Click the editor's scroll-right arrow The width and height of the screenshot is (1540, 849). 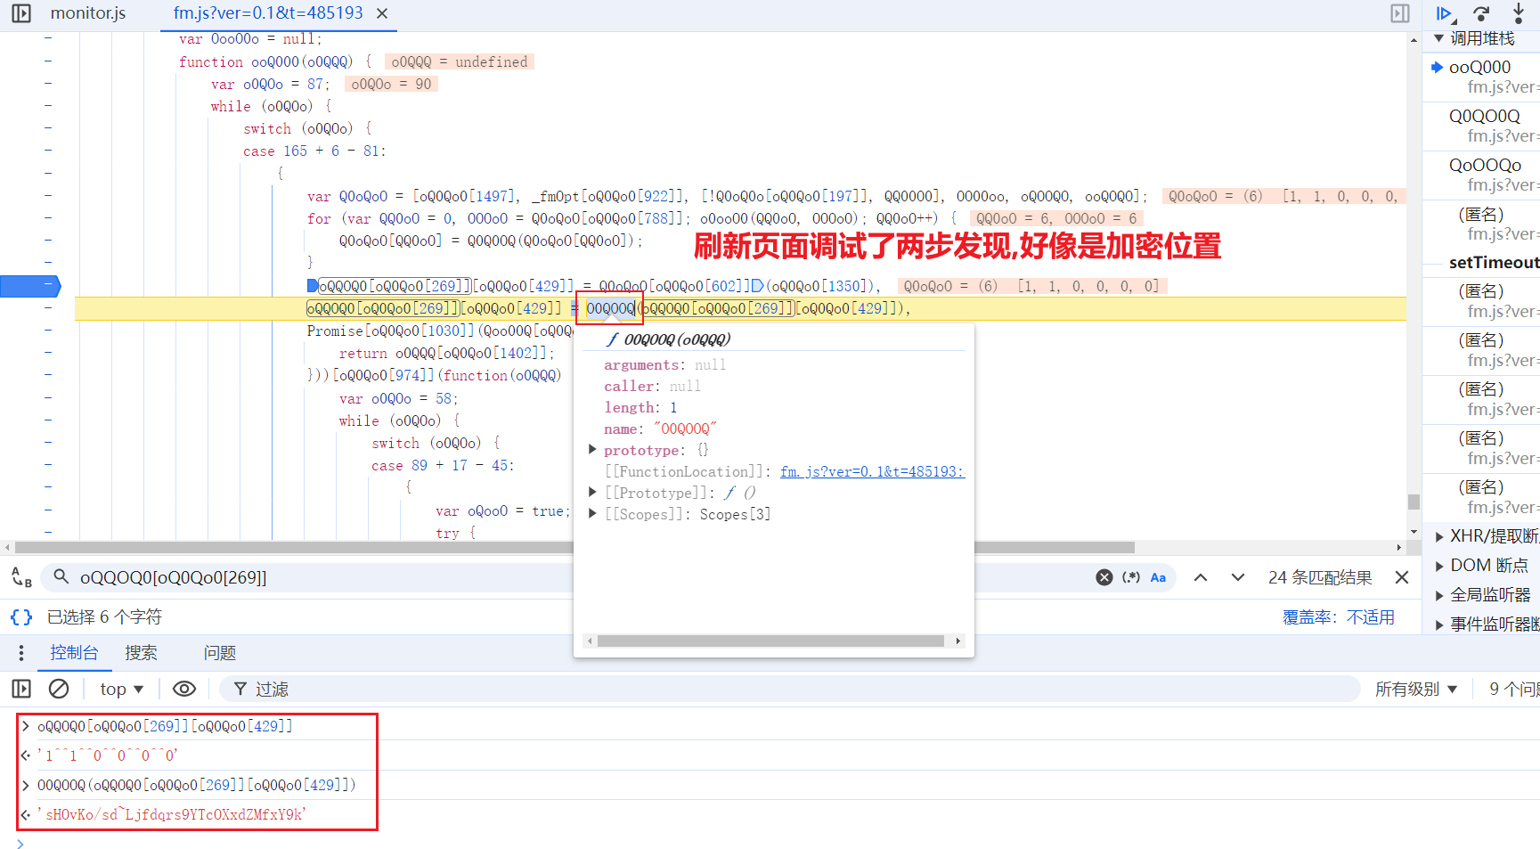(1399, 547)
